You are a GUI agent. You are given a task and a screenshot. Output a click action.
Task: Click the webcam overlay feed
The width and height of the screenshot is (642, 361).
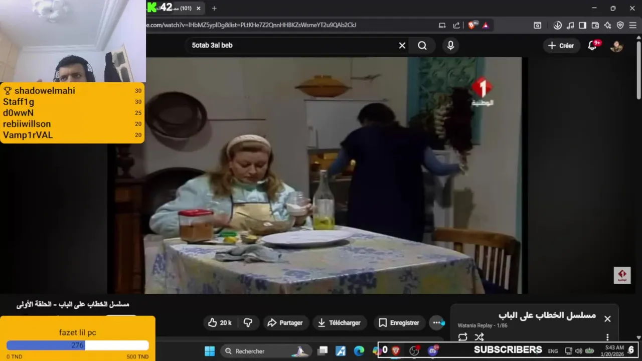coord(73,41)
